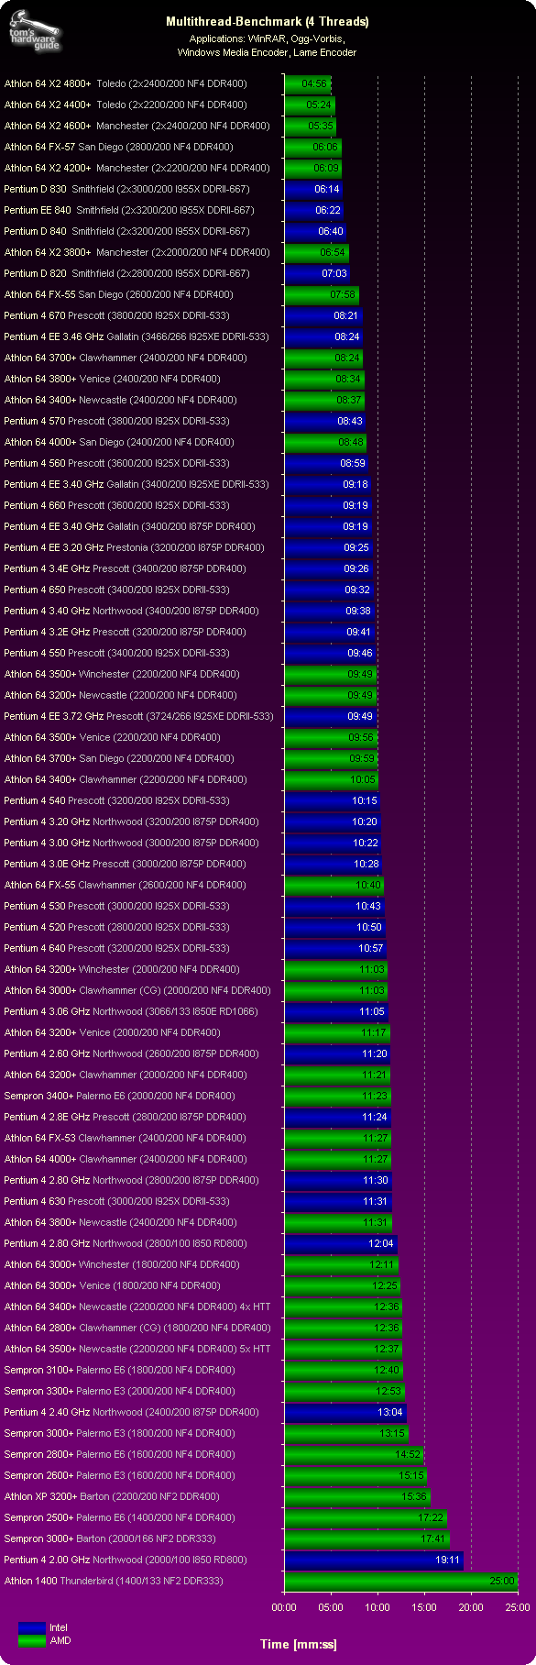Viewport: 536px width, 1665px height.
Task: Select the 'Athlon 1400 Thunderbird' row label
Action: 114,1581
